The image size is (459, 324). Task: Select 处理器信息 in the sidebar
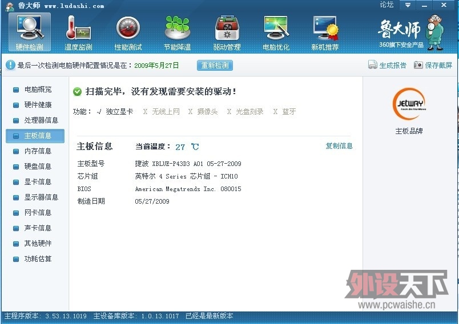tap(35, 120)
